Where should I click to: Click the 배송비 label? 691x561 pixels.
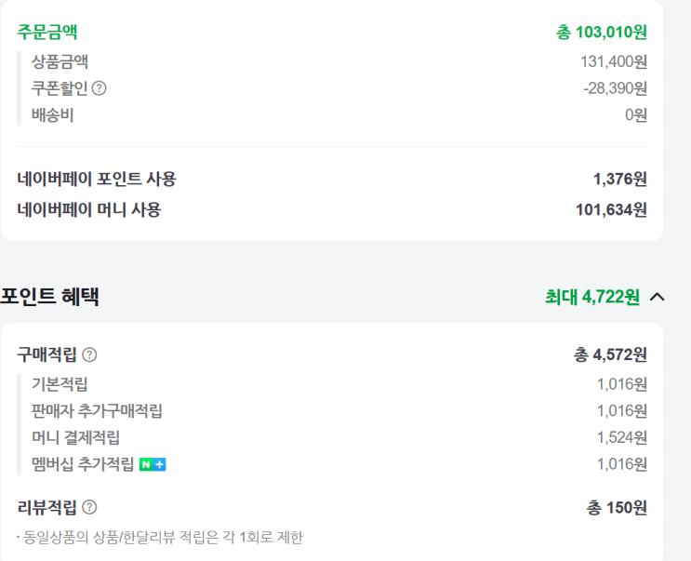click(x=52, y=115)
